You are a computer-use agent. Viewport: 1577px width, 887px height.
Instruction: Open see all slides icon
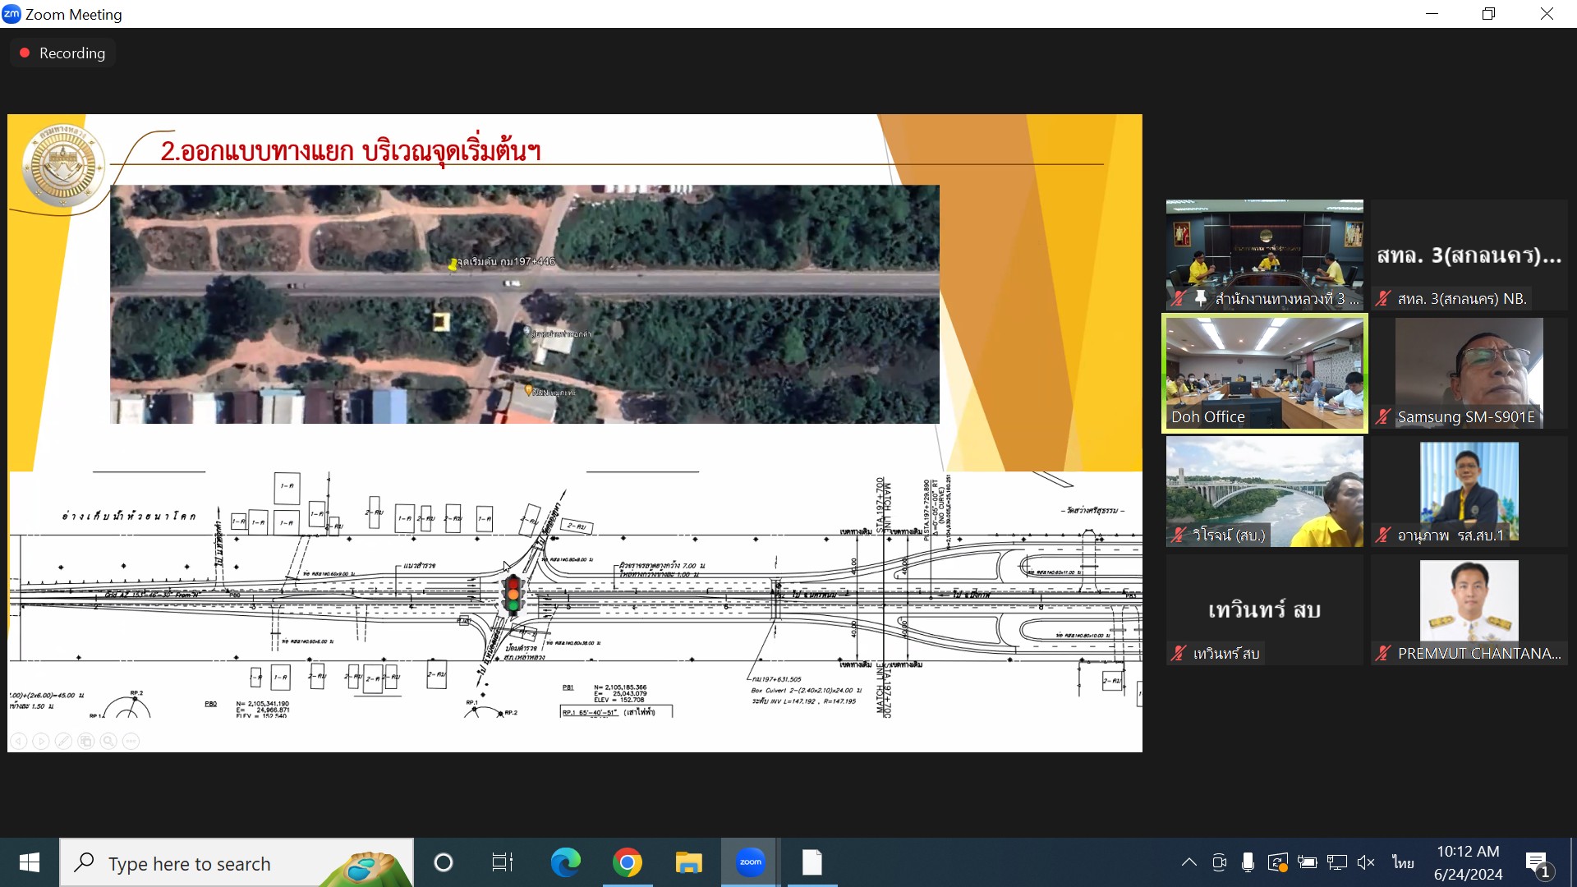point(85,741)
